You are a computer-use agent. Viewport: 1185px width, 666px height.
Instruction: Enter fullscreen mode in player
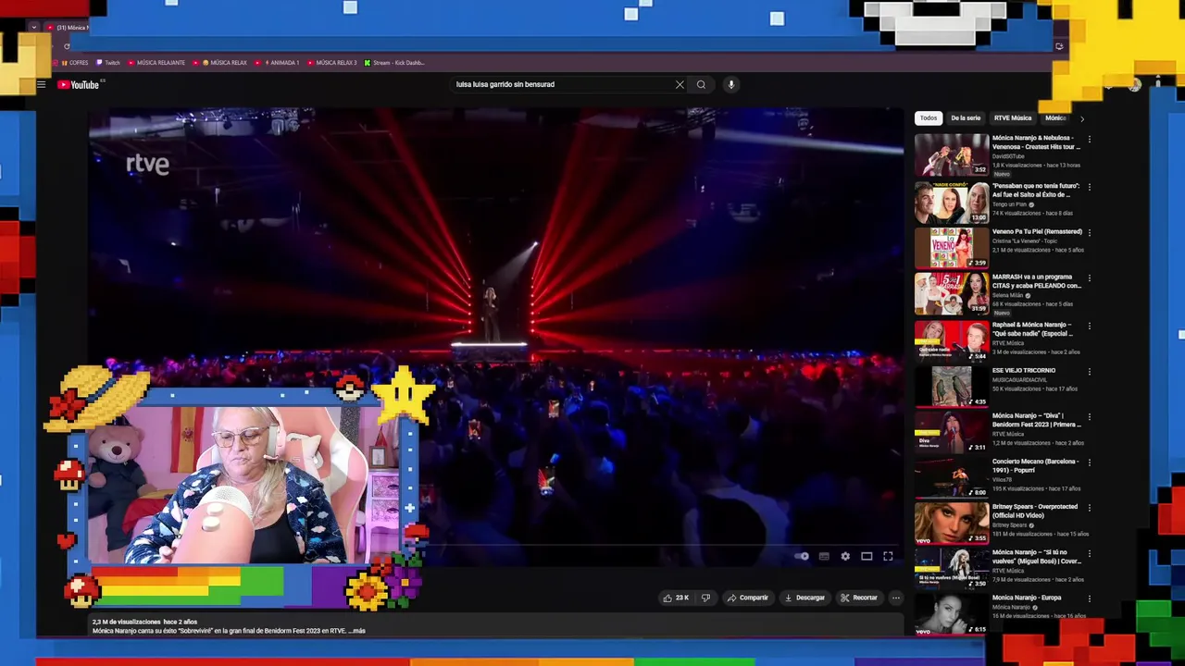coord(888,556)
